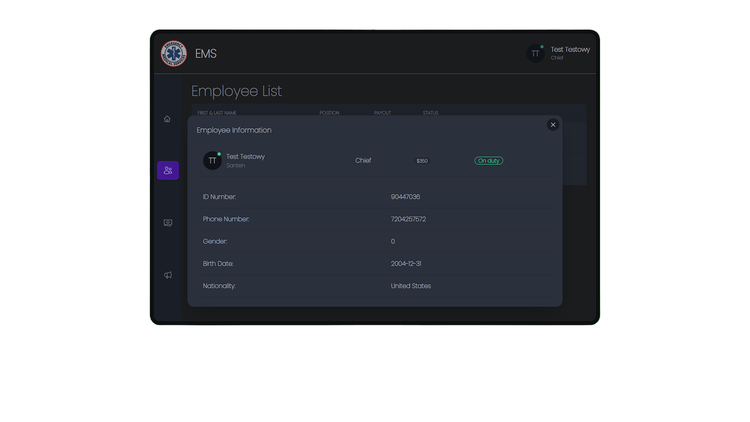Open the Payroll money icon in the sidebar
Screen dimensions: 750x422
coord(167,222)
